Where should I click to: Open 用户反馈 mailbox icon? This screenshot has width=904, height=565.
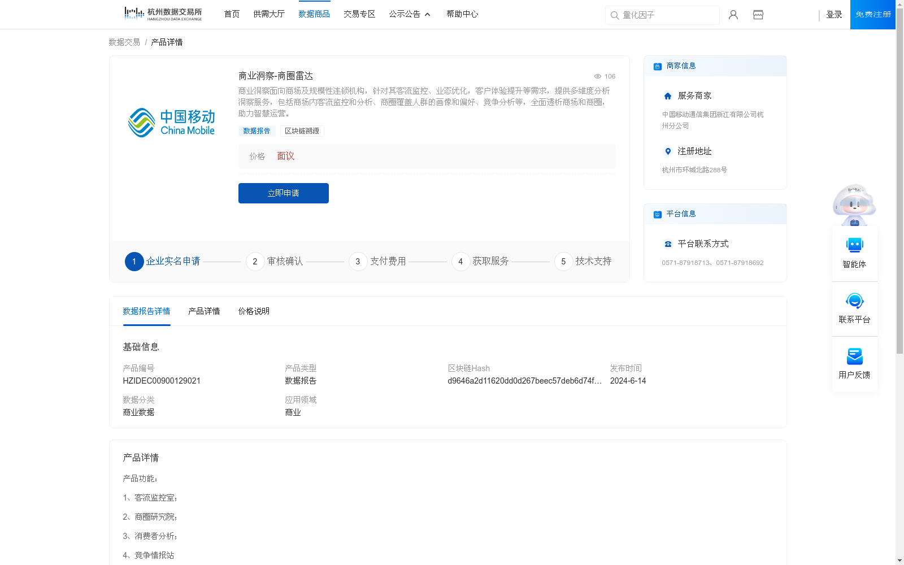click(x=854, y=356)
